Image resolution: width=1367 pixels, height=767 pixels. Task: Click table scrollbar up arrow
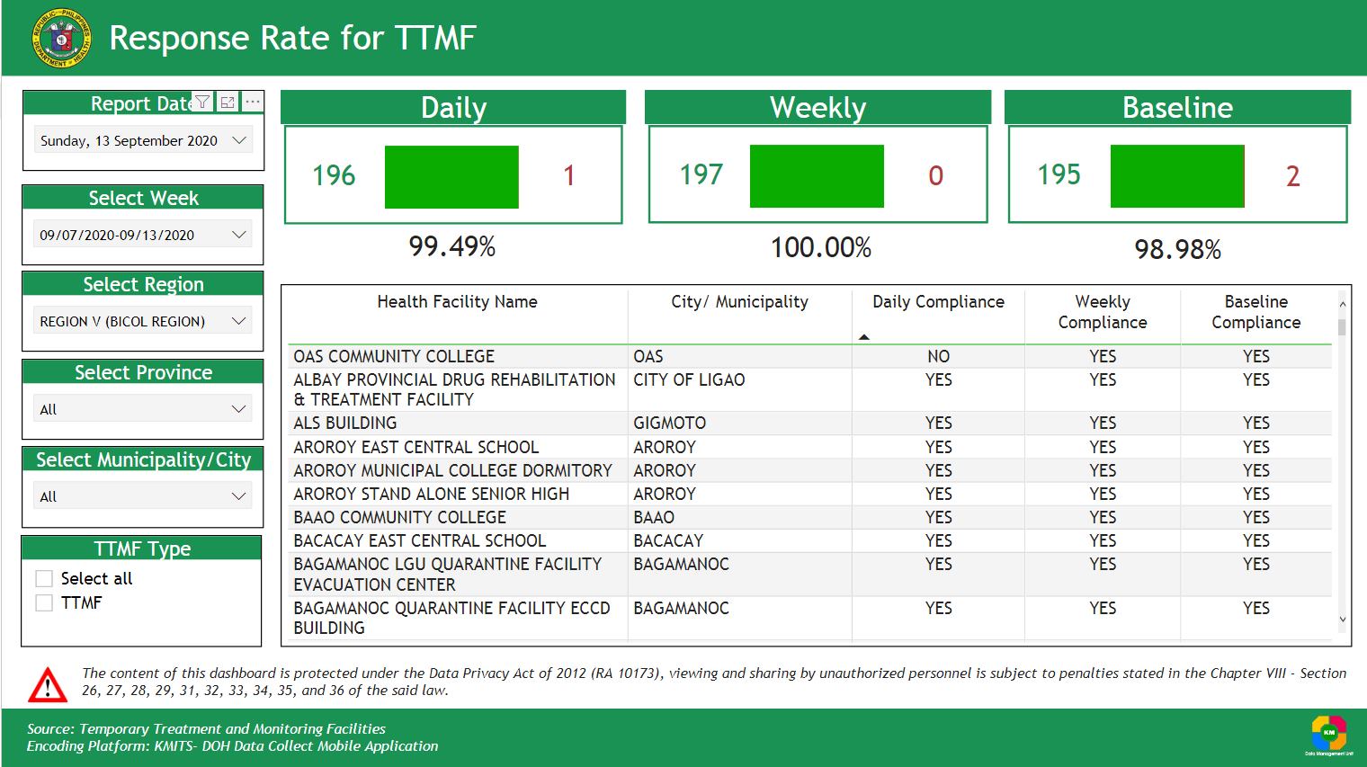pyautogui.click(x=1342, y=303)
